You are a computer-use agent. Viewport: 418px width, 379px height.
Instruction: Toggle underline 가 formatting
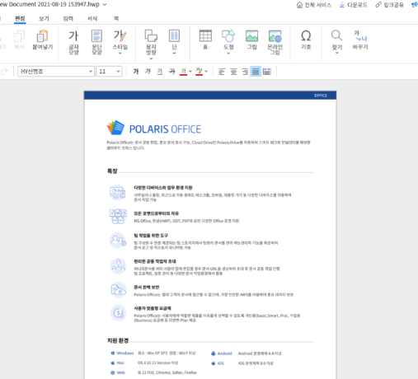click(160, 72)
